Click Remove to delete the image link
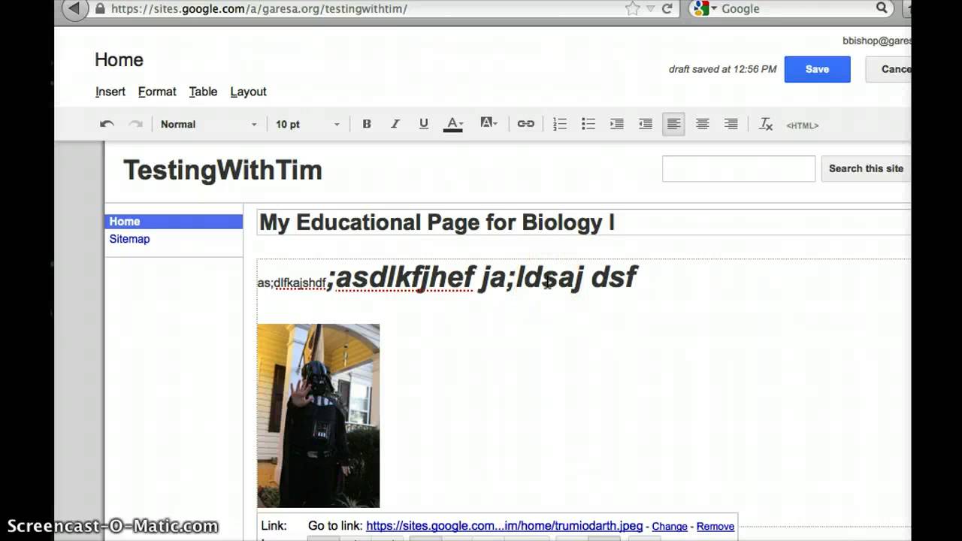Viewport: 962px width, 541px height. coord(715,527)
